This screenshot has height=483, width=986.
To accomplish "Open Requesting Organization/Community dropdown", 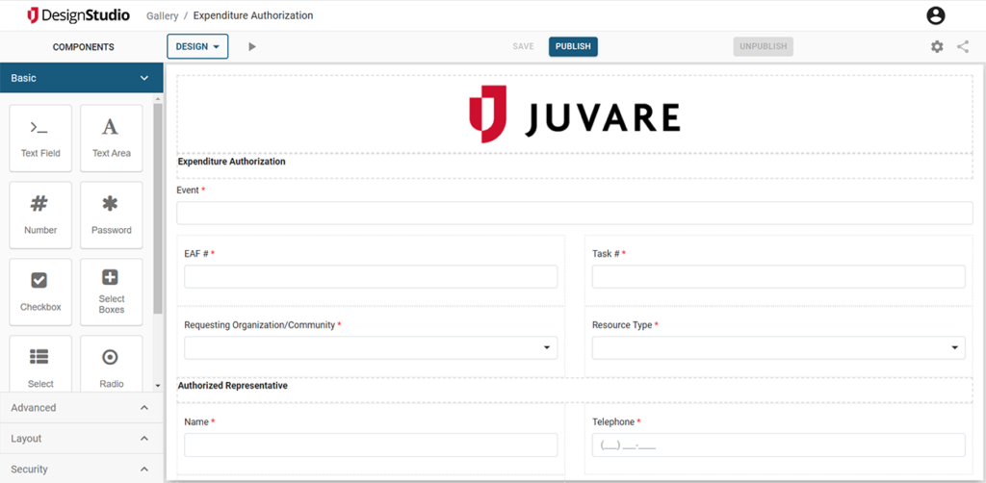I will click(x=371, y=347).
